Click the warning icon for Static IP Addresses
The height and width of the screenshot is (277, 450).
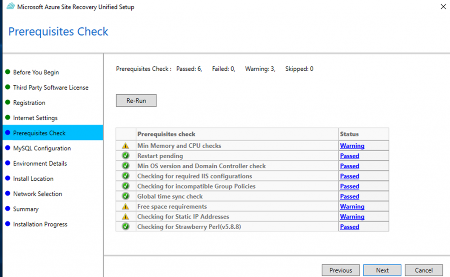click(x=126, y=217)
